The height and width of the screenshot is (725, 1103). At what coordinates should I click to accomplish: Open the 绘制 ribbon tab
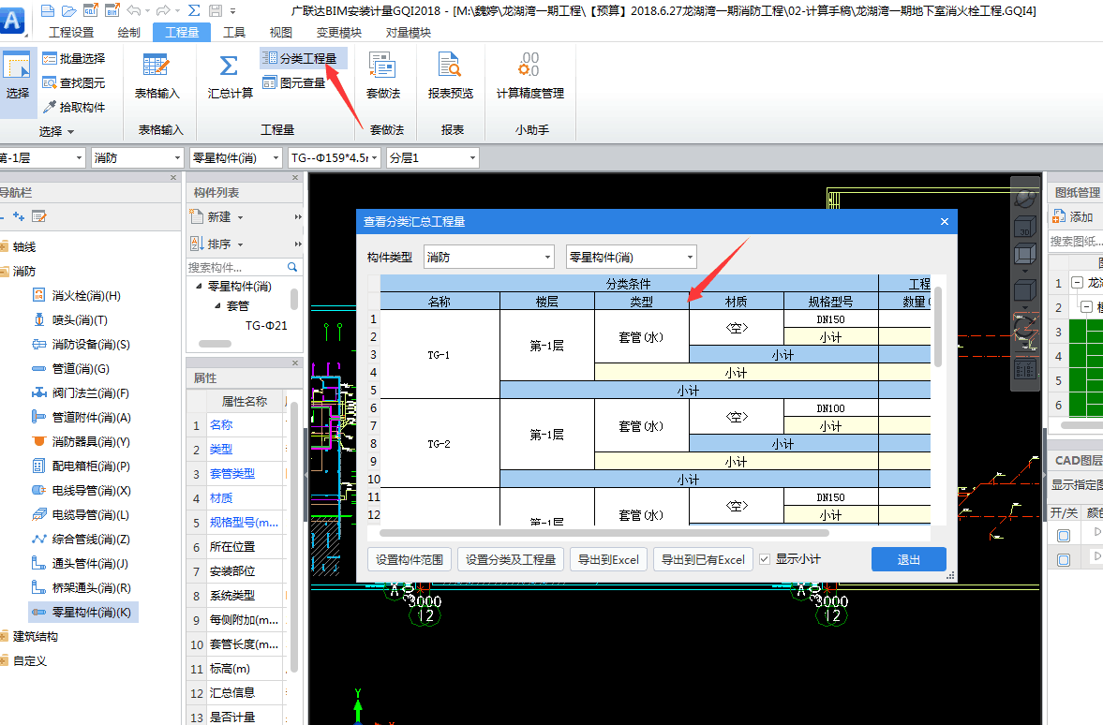128,33
